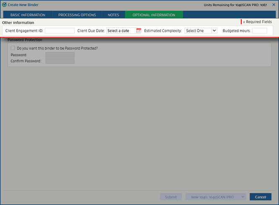Open the Processing Options tab
Screen dimensions: 279x205
(x=77, y=15)
